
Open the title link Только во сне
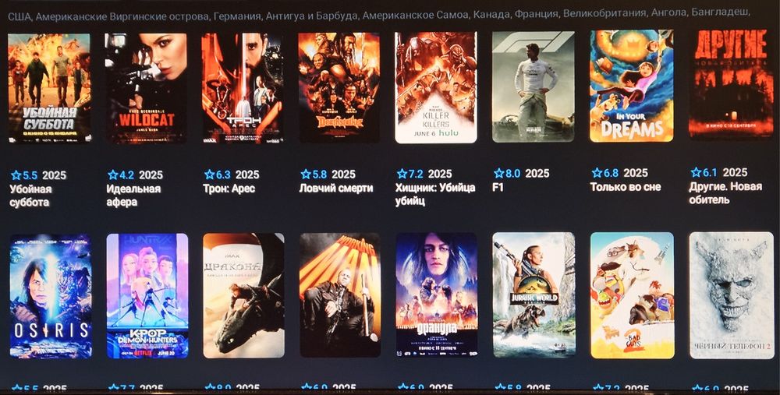pos(626,187)
